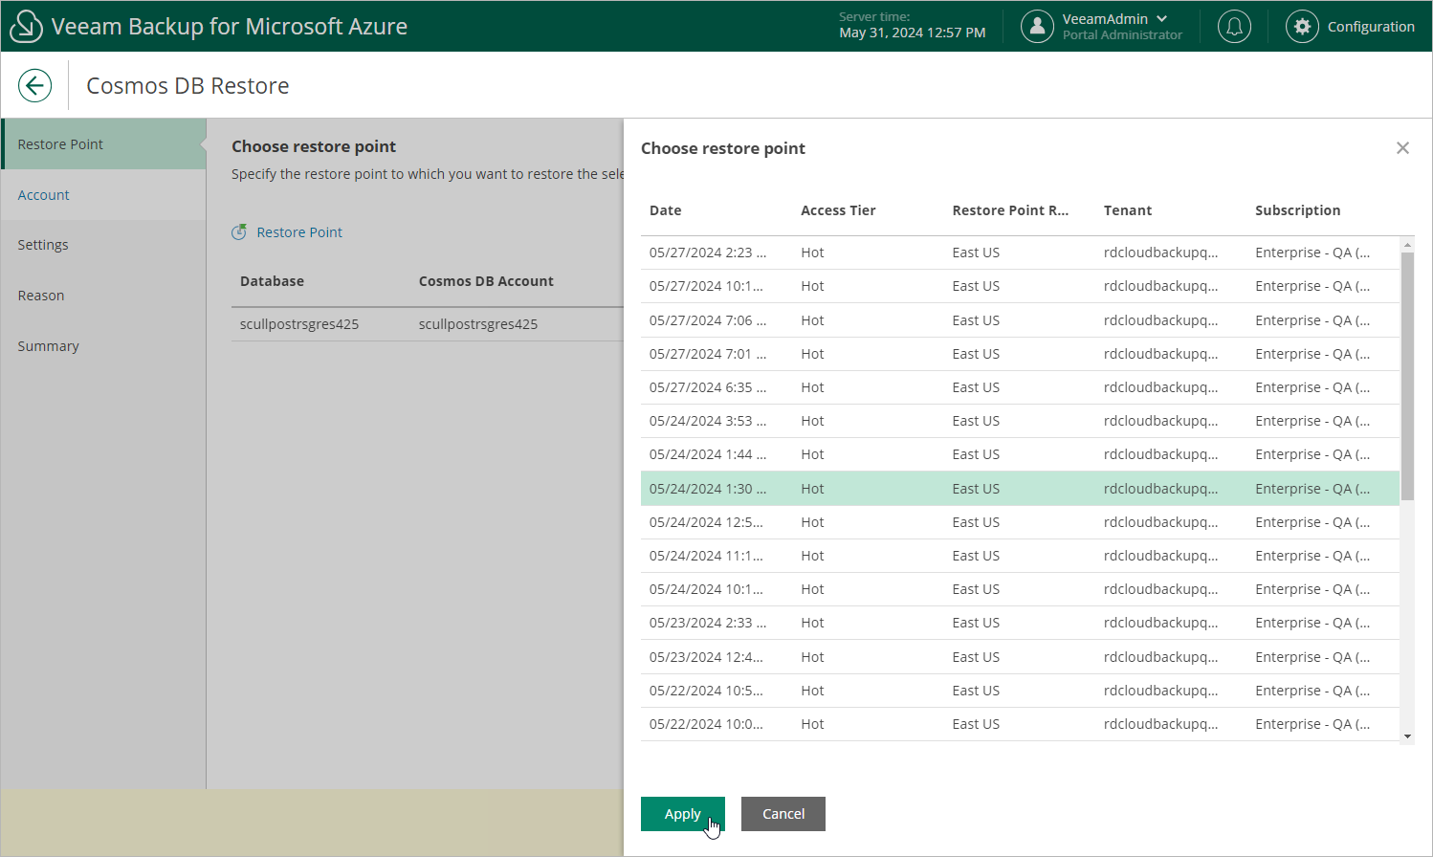The height and width of the screenshot is (857, 1433).
Task: Sort by the Subscription column header
Action: pyautogui.click(x=1298, y=210)
